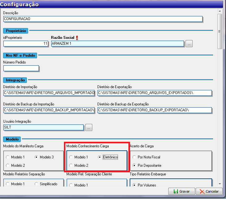This screenshot has height=200, width=226.
Task: Click the Modelo Conhecimento Carga label
Action: [88, 146]
